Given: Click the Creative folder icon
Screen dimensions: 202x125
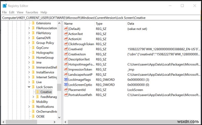Looking at the screenshot, I should [x=37, y=92].
